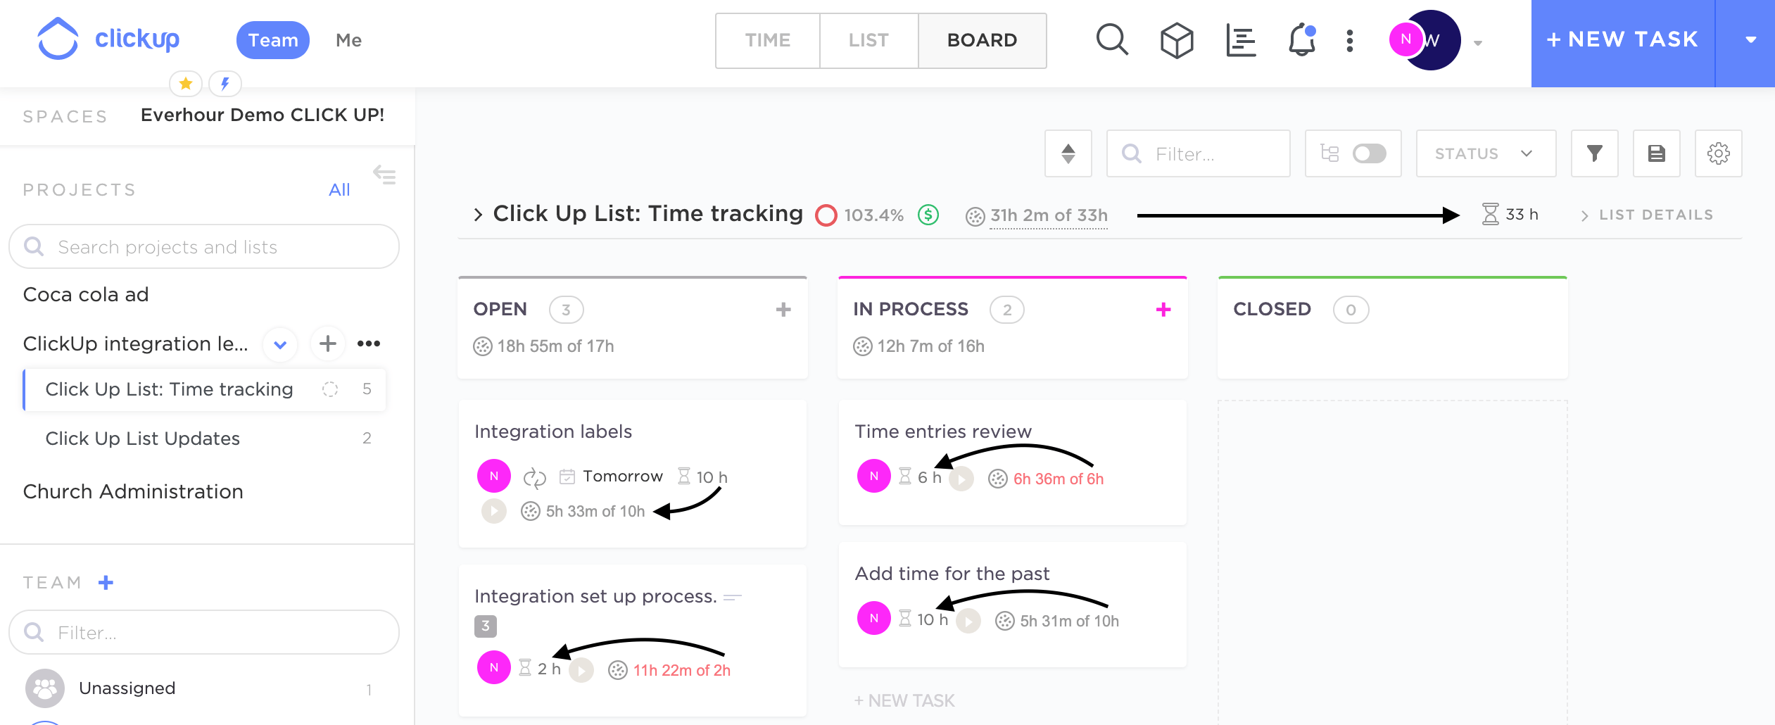This screenshot has width=1775, height=725.
Task: Start timer on Integration labels task
Action: 493,511
